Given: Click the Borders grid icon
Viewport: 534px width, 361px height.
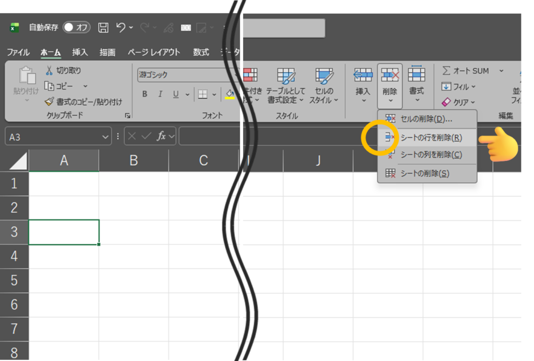Looking at the screenshot, I should pyautogui.click(x=202, y=94).
